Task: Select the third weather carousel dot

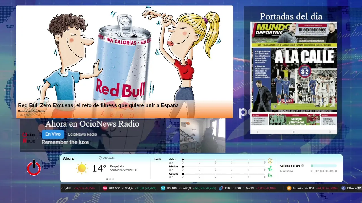Action: tap(113, 179)
